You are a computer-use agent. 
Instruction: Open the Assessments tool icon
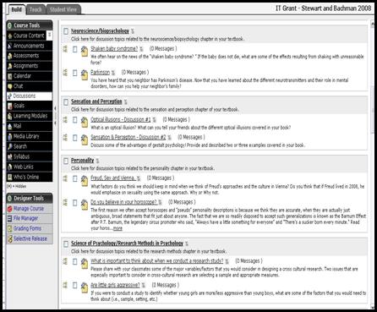click(10, 56)
